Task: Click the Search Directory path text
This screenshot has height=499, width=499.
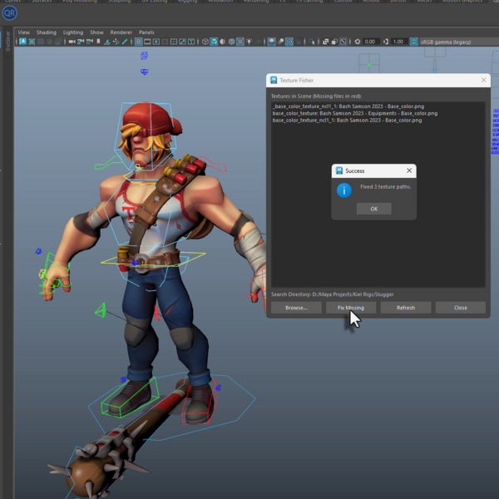Action: tap(332, 294)
